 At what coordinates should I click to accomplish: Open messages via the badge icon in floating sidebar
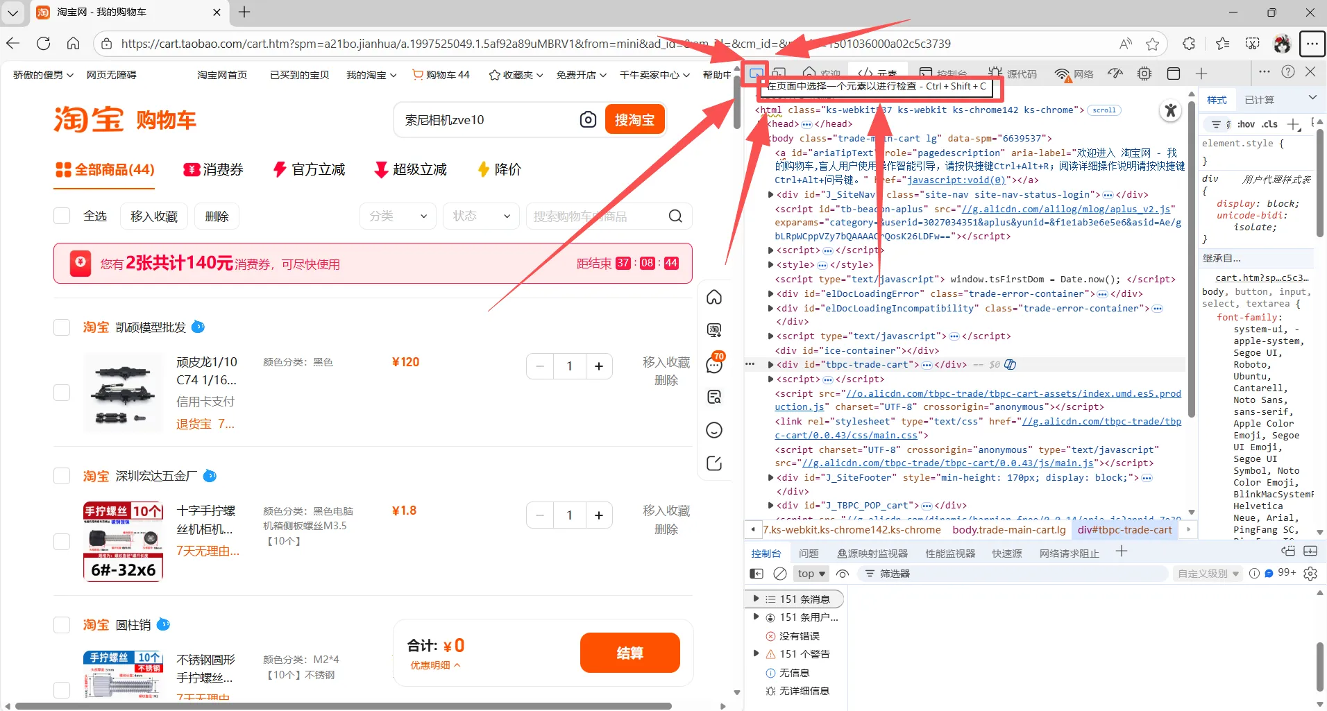pyautogui.click(x=714, y=363)
